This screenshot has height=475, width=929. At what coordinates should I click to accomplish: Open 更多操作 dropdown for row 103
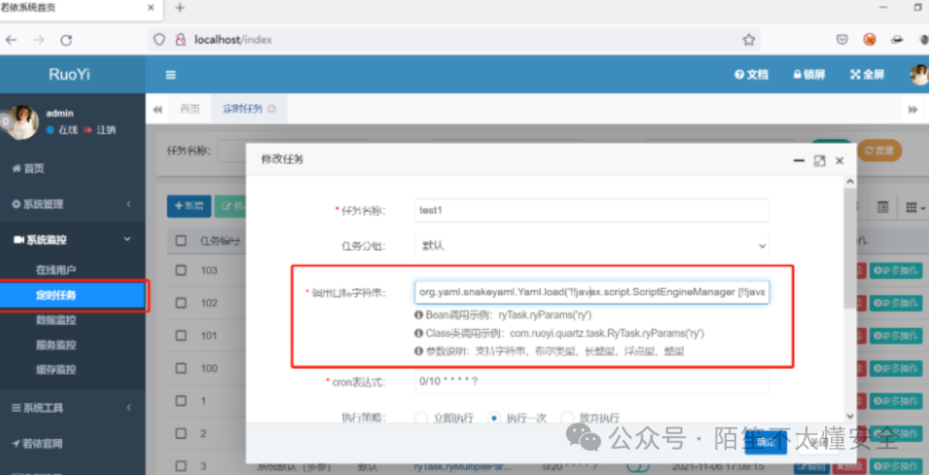point(897,270)
